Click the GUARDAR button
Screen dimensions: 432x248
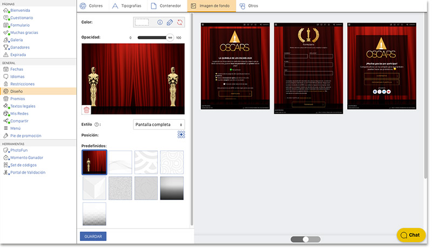point(93,237)
